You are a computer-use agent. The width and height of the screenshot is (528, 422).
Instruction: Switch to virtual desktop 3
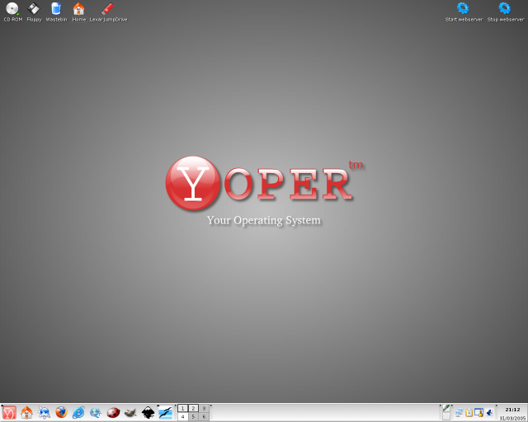(204, 408)
